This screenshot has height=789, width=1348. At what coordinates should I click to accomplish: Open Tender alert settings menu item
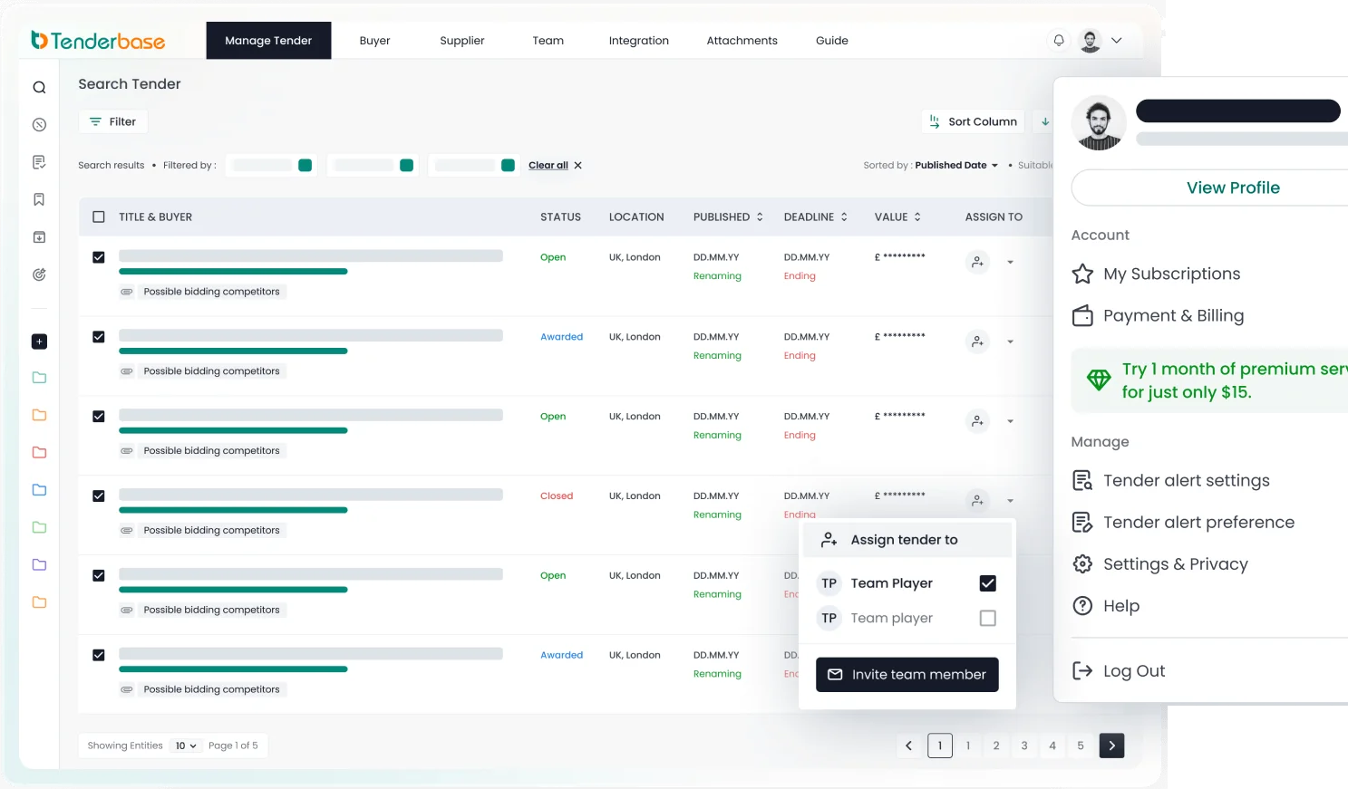pyautogui.click(x=1186, y=481)
